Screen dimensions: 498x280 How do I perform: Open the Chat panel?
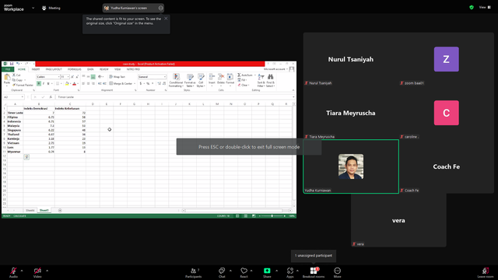tap(222, 272)
